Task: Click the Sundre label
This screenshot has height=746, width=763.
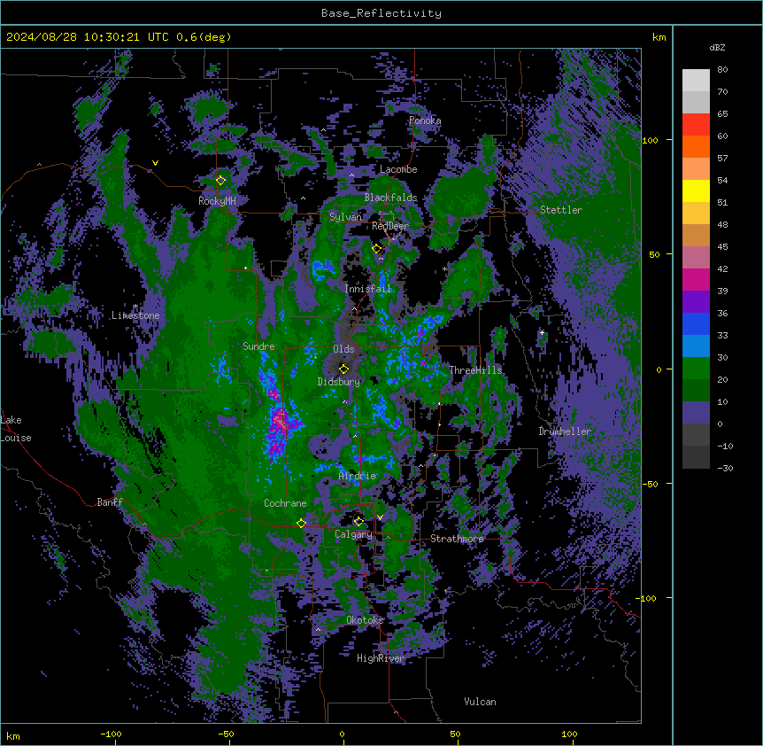Action: (258, 346)
